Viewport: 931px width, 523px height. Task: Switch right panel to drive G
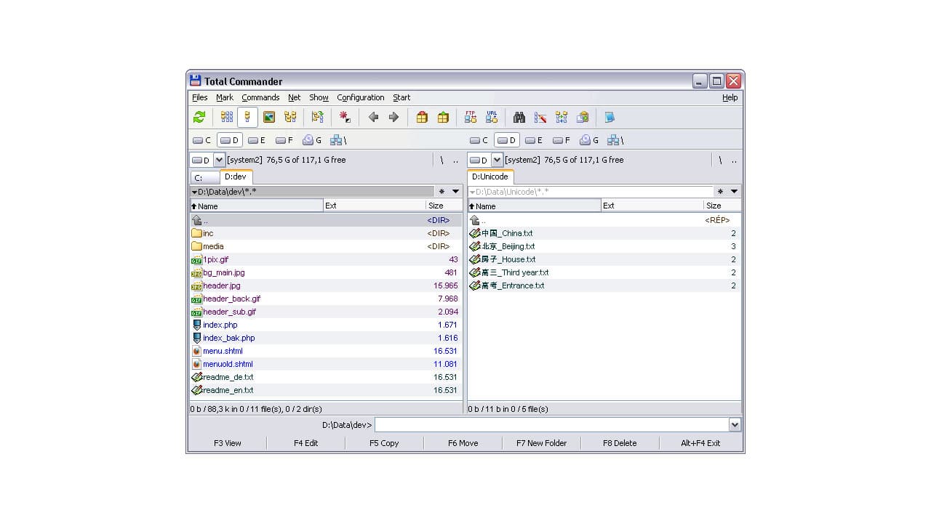(586, 139)
